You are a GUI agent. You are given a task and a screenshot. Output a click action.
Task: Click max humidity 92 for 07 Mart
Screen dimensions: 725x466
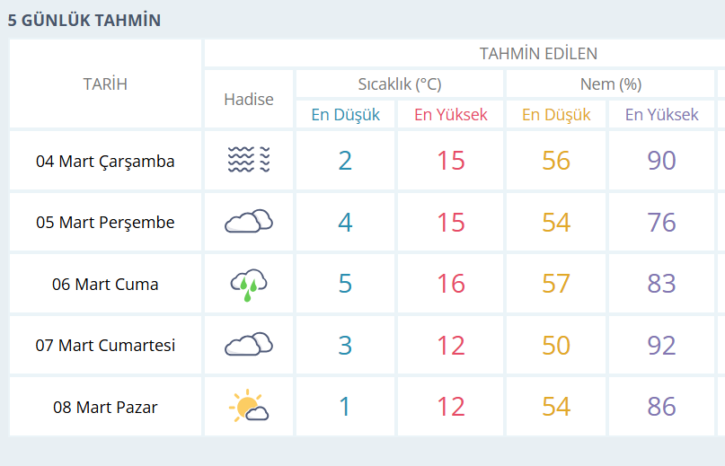click(662, 345)
